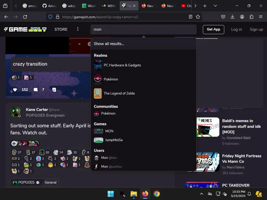Click the General channel tag
Screen dimensions: 267x200
point(50,183)
